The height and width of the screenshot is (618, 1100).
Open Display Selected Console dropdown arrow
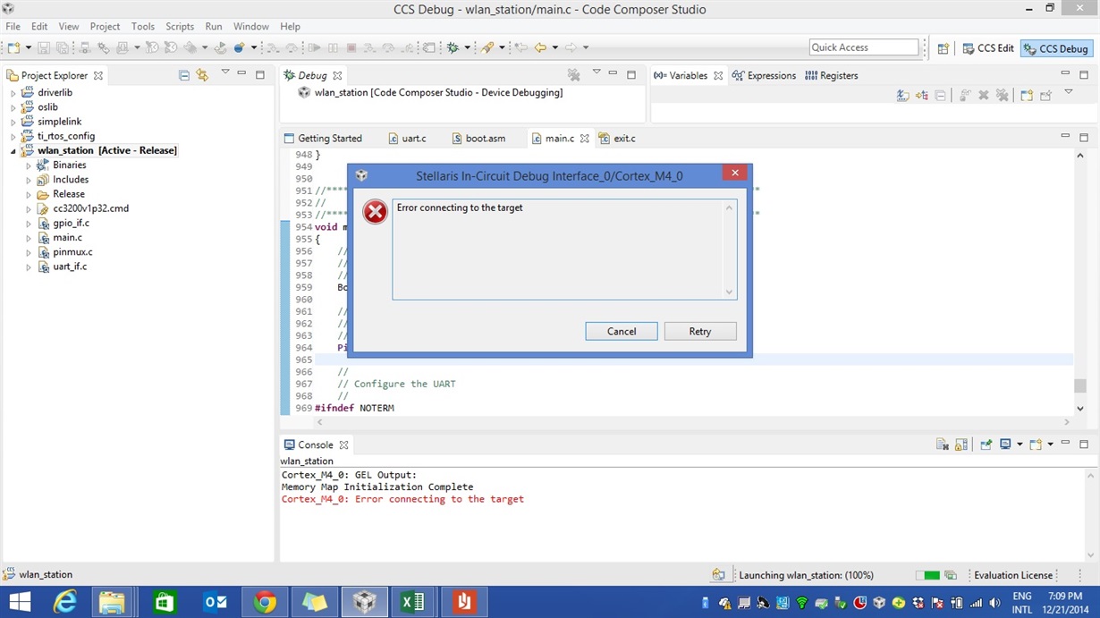click(1020, 444)
